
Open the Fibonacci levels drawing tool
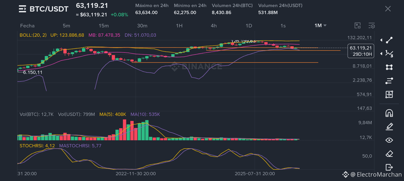point(389,81)
